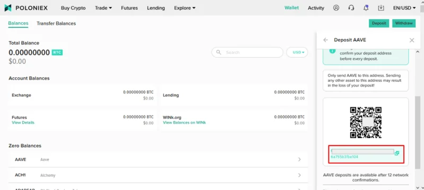
Task: Switch to the Transfer Balances tab
Action: coord(56,23)
